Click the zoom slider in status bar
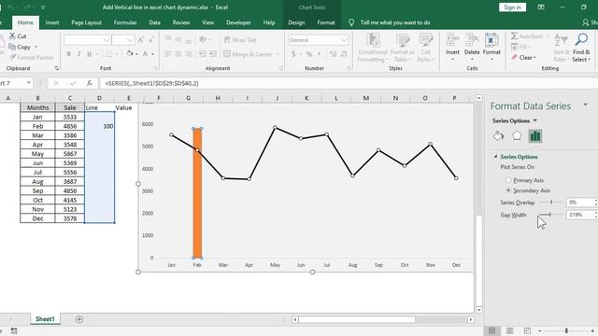This screenshot has height=336, width=598. [x=566, y=330]
